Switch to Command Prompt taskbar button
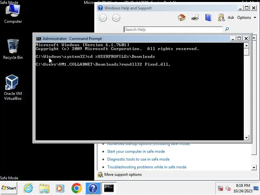The image size is (260, 195). (109, 188)
